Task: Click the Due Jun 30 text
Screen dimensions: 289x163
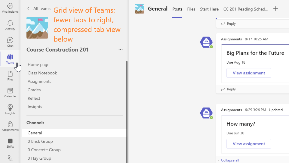Action: click(235, 133)
